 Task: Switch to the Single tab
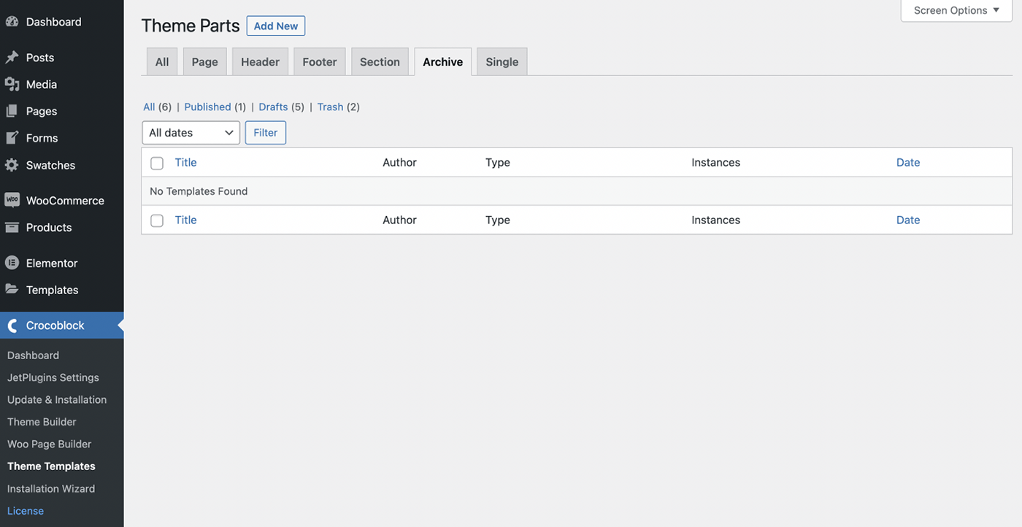coord(502,61)
